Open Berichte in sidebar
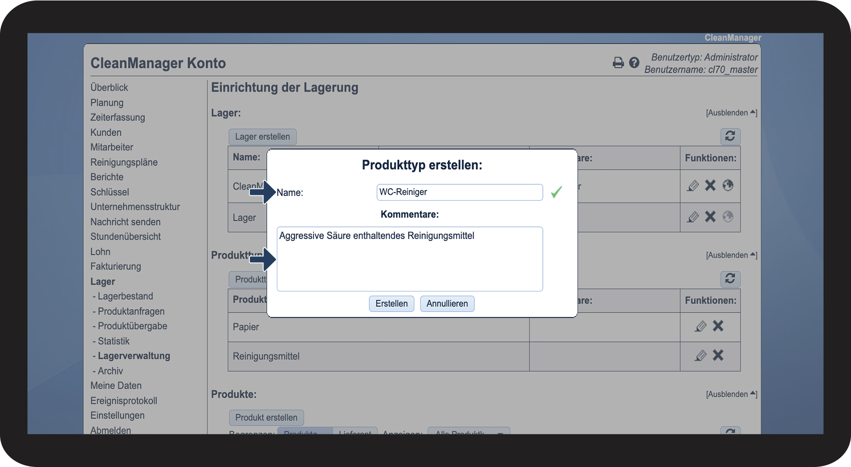This screenshot has height=467, width=851. (x=107, y=177)
